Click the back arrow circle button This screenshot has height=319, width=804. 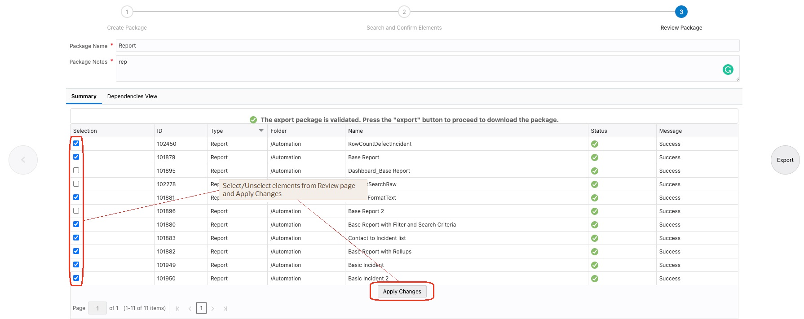pyautogui.click(x=23, y=160)
